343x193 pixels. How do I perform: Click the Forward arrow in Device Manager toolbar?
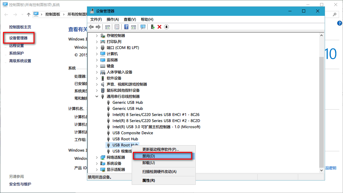coord(98,27)
